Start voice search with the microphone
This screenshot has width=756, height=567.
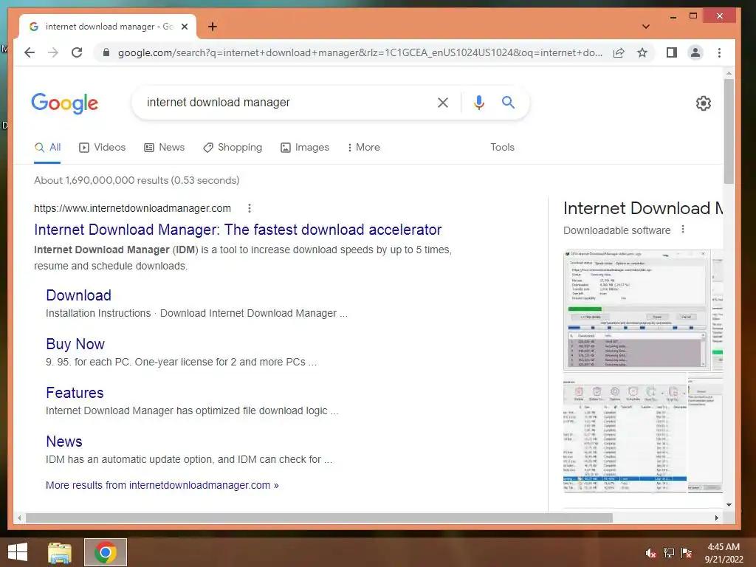click(x=478, y=102)
